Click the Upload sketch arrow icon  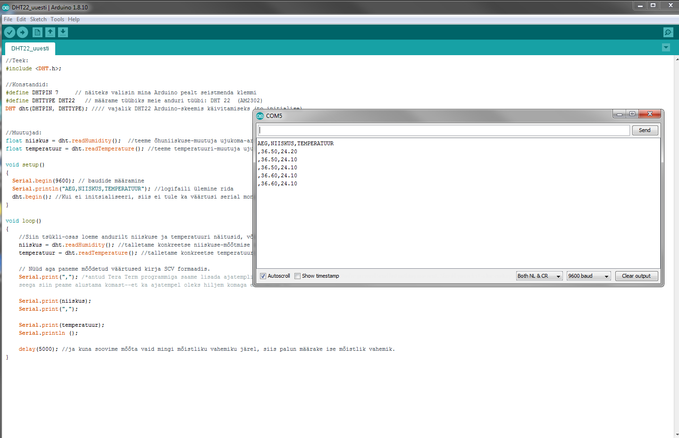[x=22, y=32]
